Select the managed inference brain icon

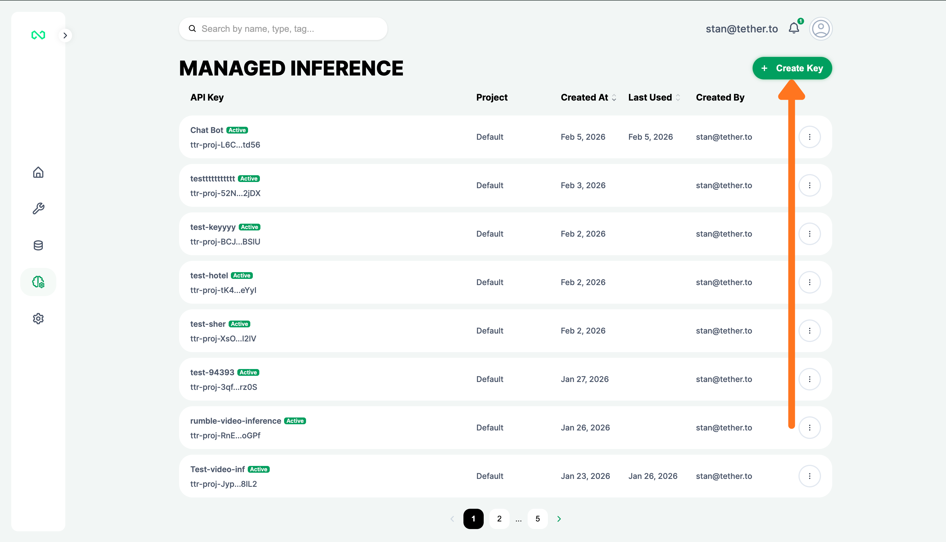pos(38,282)
